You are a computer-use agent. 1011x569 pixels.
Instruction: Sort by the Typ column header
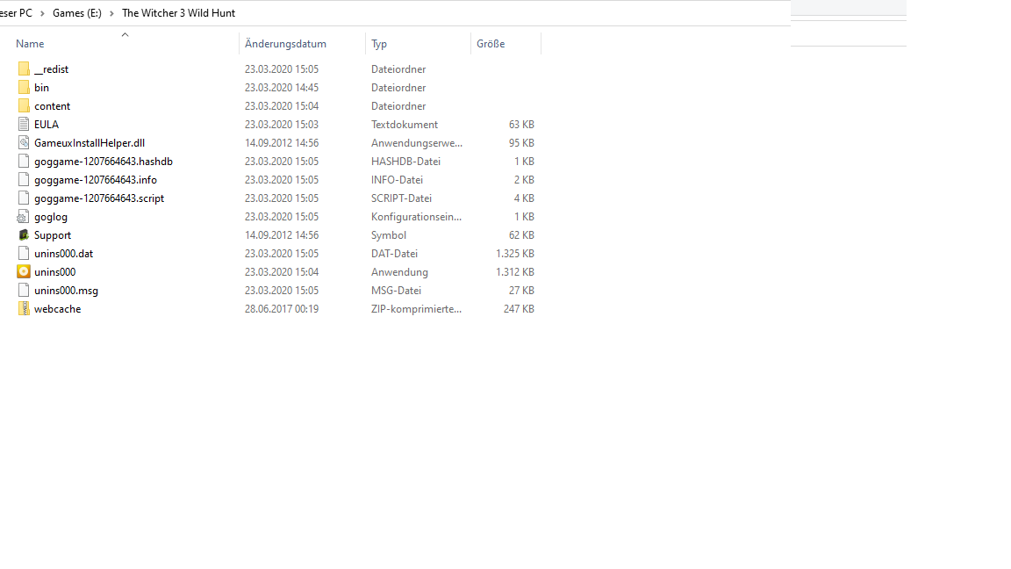379,44
